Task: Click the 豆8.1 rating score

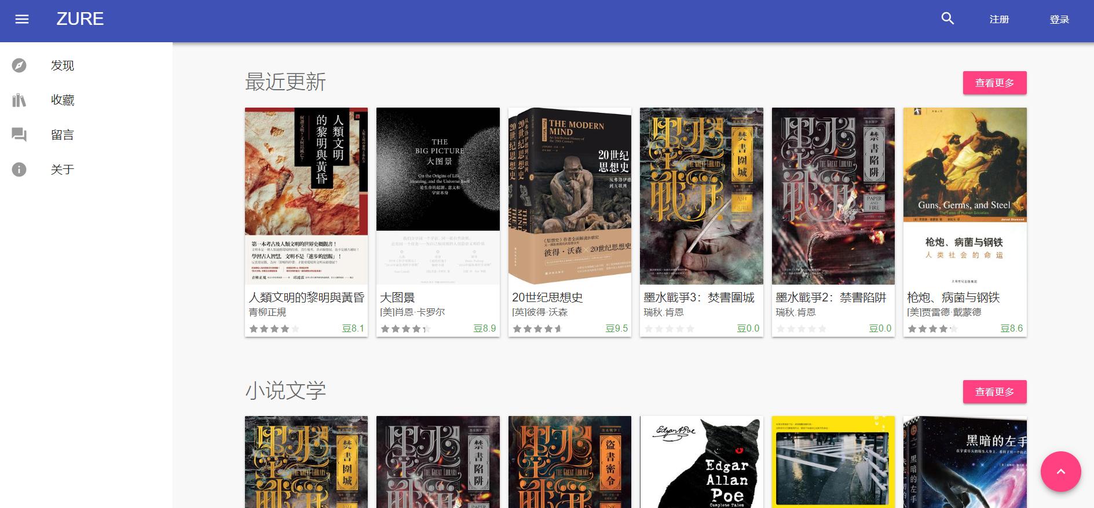Action: 353,329
